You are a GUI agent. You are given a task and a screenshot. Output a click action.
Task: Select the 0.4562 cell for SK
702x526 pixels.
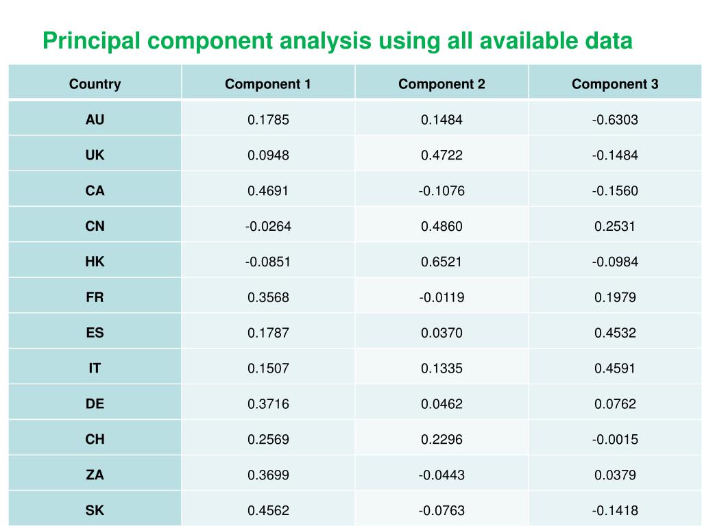pyautogui.click(x=268, y=510)
